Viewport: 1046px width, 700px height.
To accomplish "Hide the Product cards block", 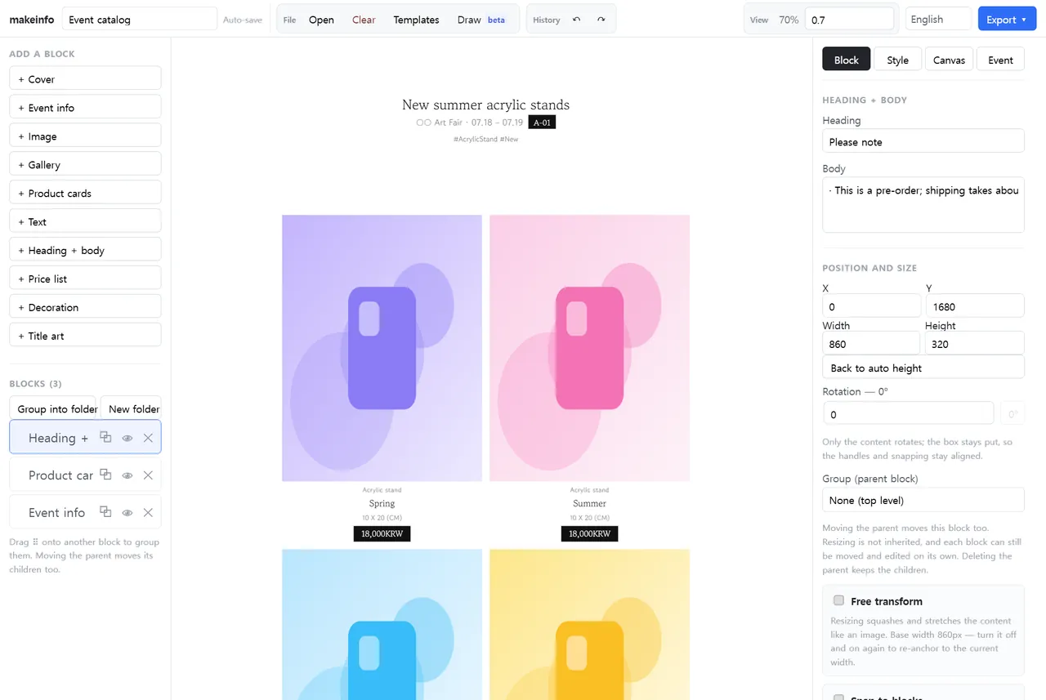I will coord(127,475).
